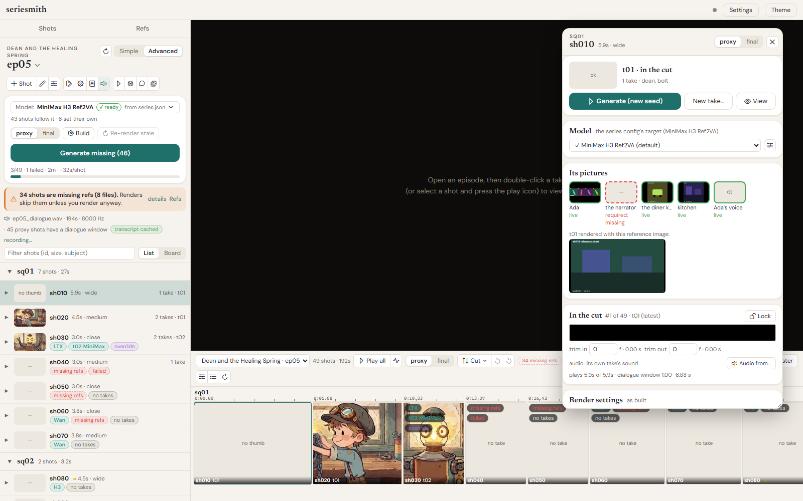
Task: Open the Refs tab
Action: 143,29
